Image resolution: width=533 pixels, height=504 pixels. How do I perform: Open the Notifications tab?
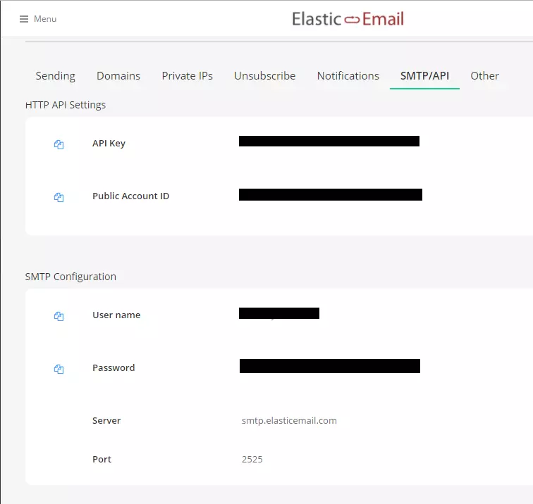(348, 76)
